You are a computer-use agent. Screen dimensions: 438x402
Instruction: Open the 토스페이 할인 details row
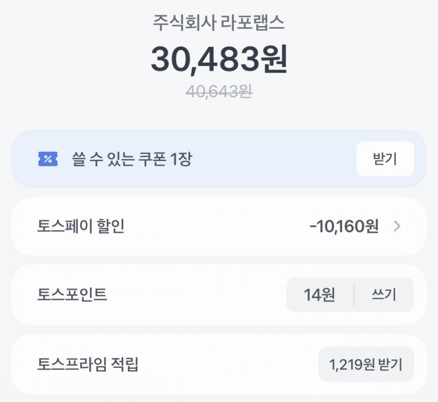(219, 226)
